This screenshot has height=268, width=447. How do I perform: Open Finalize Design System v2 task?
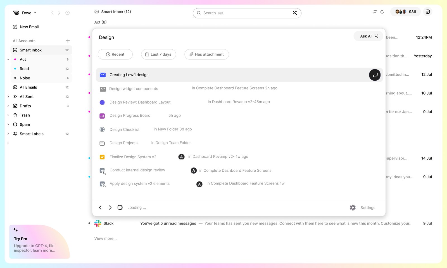133,157
